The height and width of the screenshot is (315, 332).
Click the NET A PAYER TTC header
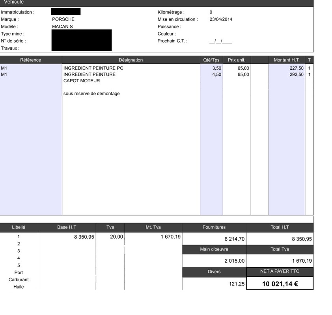click(x=280, y=271)
